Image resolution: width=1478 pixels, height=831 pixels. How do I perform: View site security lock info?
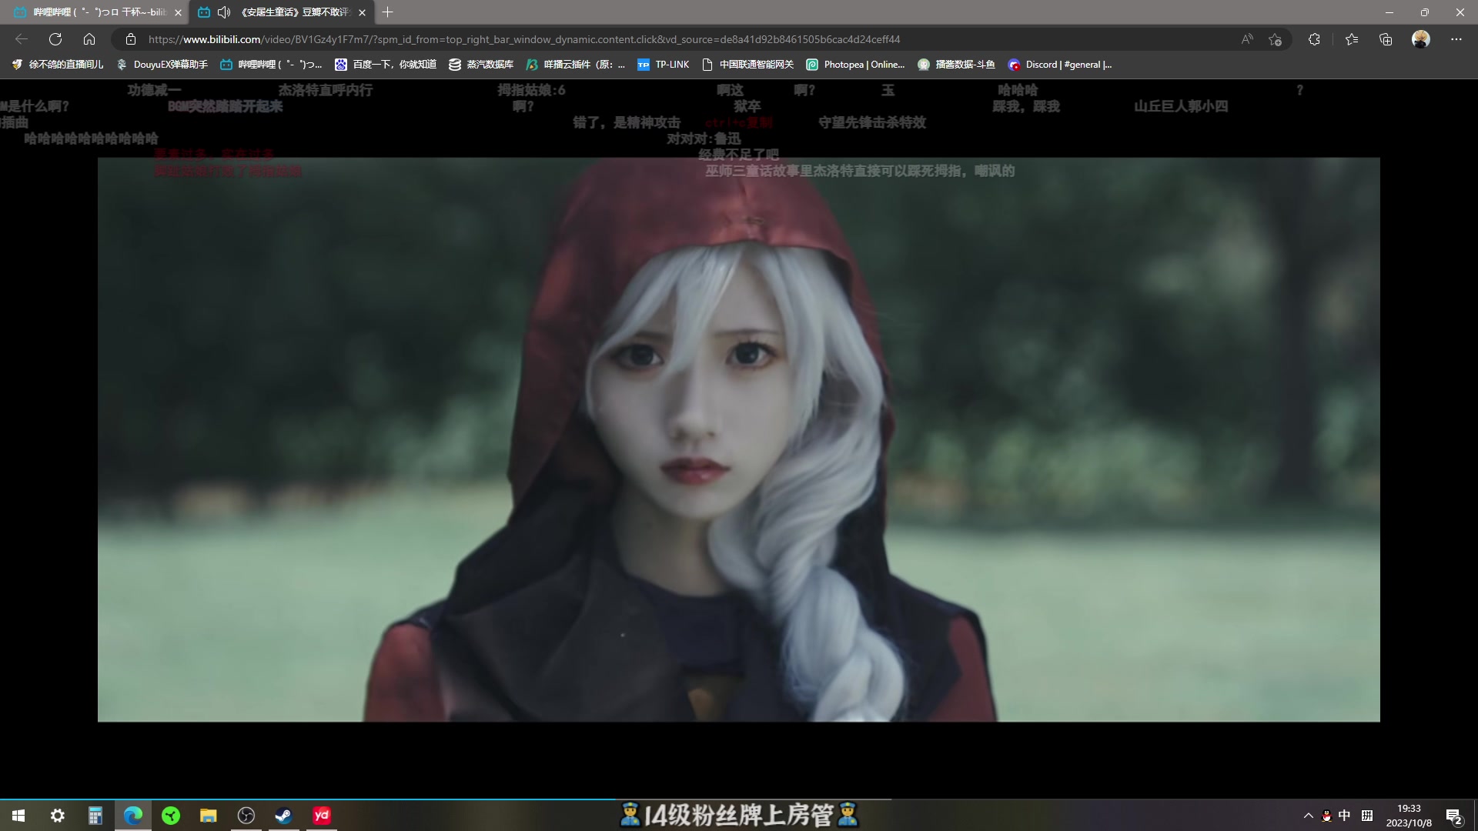point(131,39)
